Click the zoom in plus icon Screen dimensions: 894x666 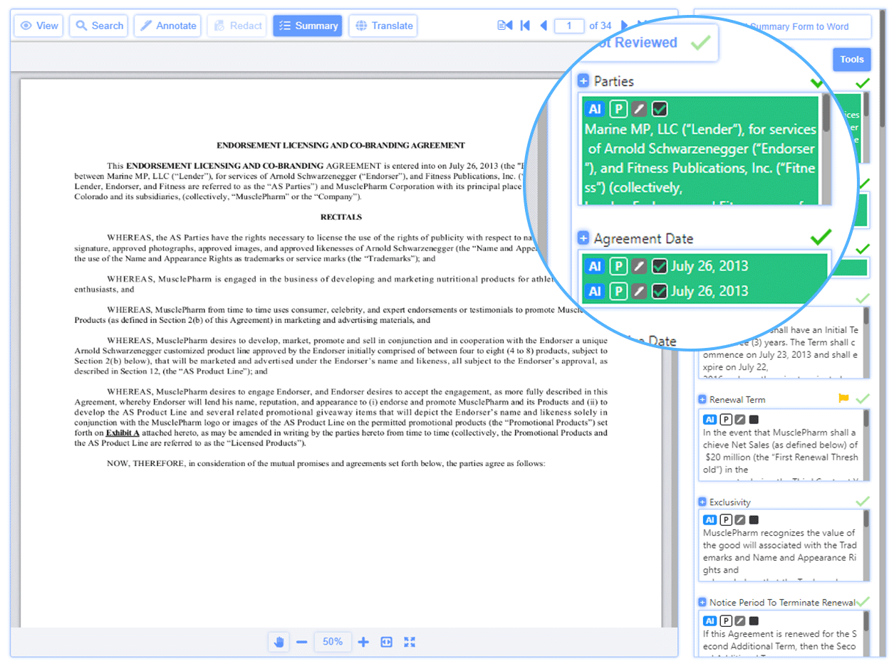[363, 642]
